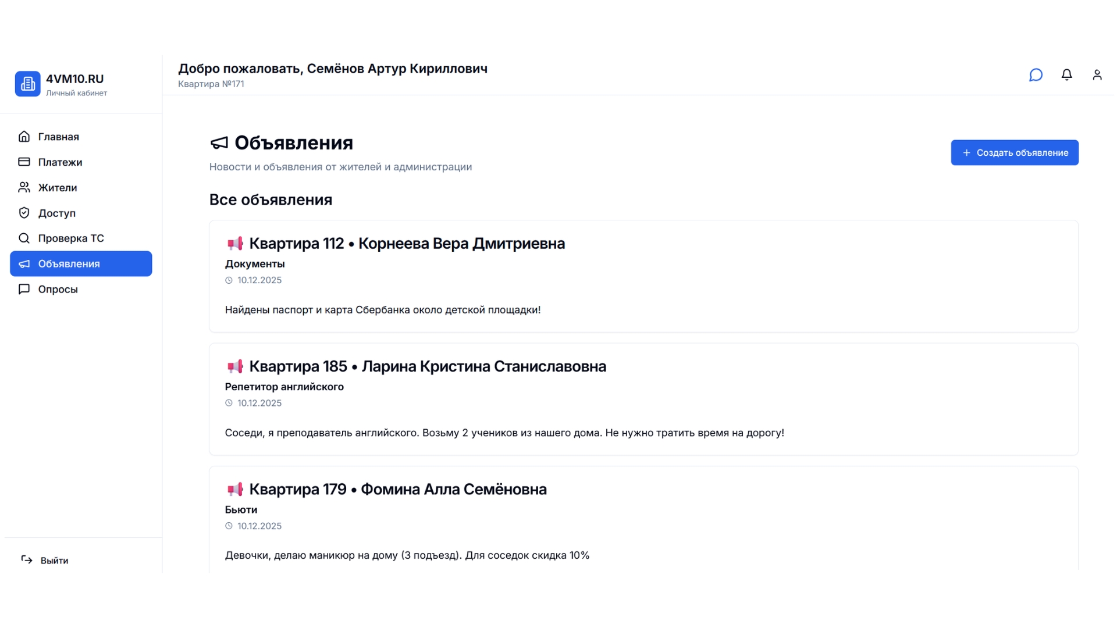Click the Создать объявление button
The image size is (1117, 628).
click(1015, 152)
